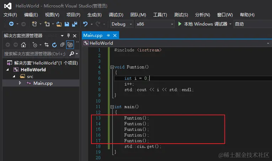Save the current file with the disk icon
Viewport: 272px width, 161px height.
[x=67, y=24]
